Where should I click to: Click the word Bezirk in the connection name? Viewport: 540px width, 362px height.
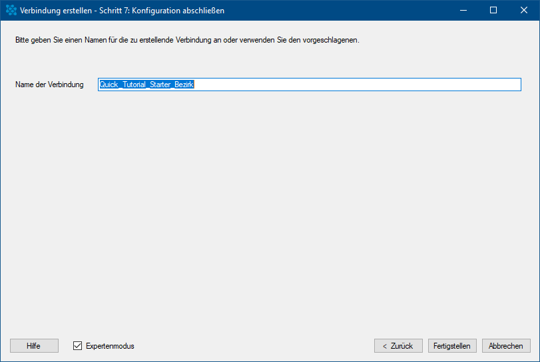click(x=184, y=85)
